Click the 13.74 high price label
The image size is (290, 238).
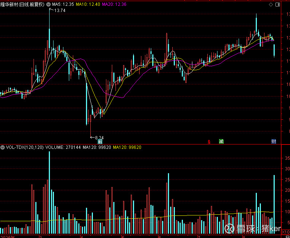pos(60,11)
